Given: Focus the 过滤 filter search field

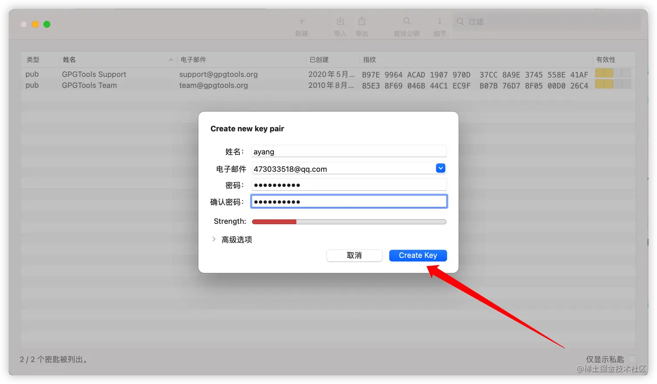Looking at the screenshot, I should click(547, 21).
